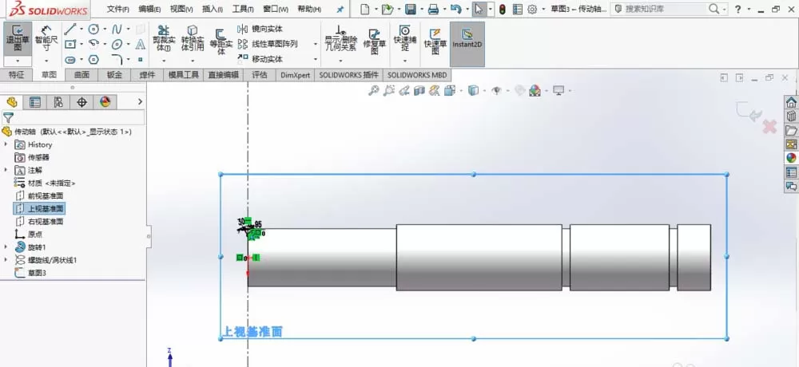Pin the menu bar with pushpin icon
This screenshot has width=799, height=367.
click(x=340, y=9)
